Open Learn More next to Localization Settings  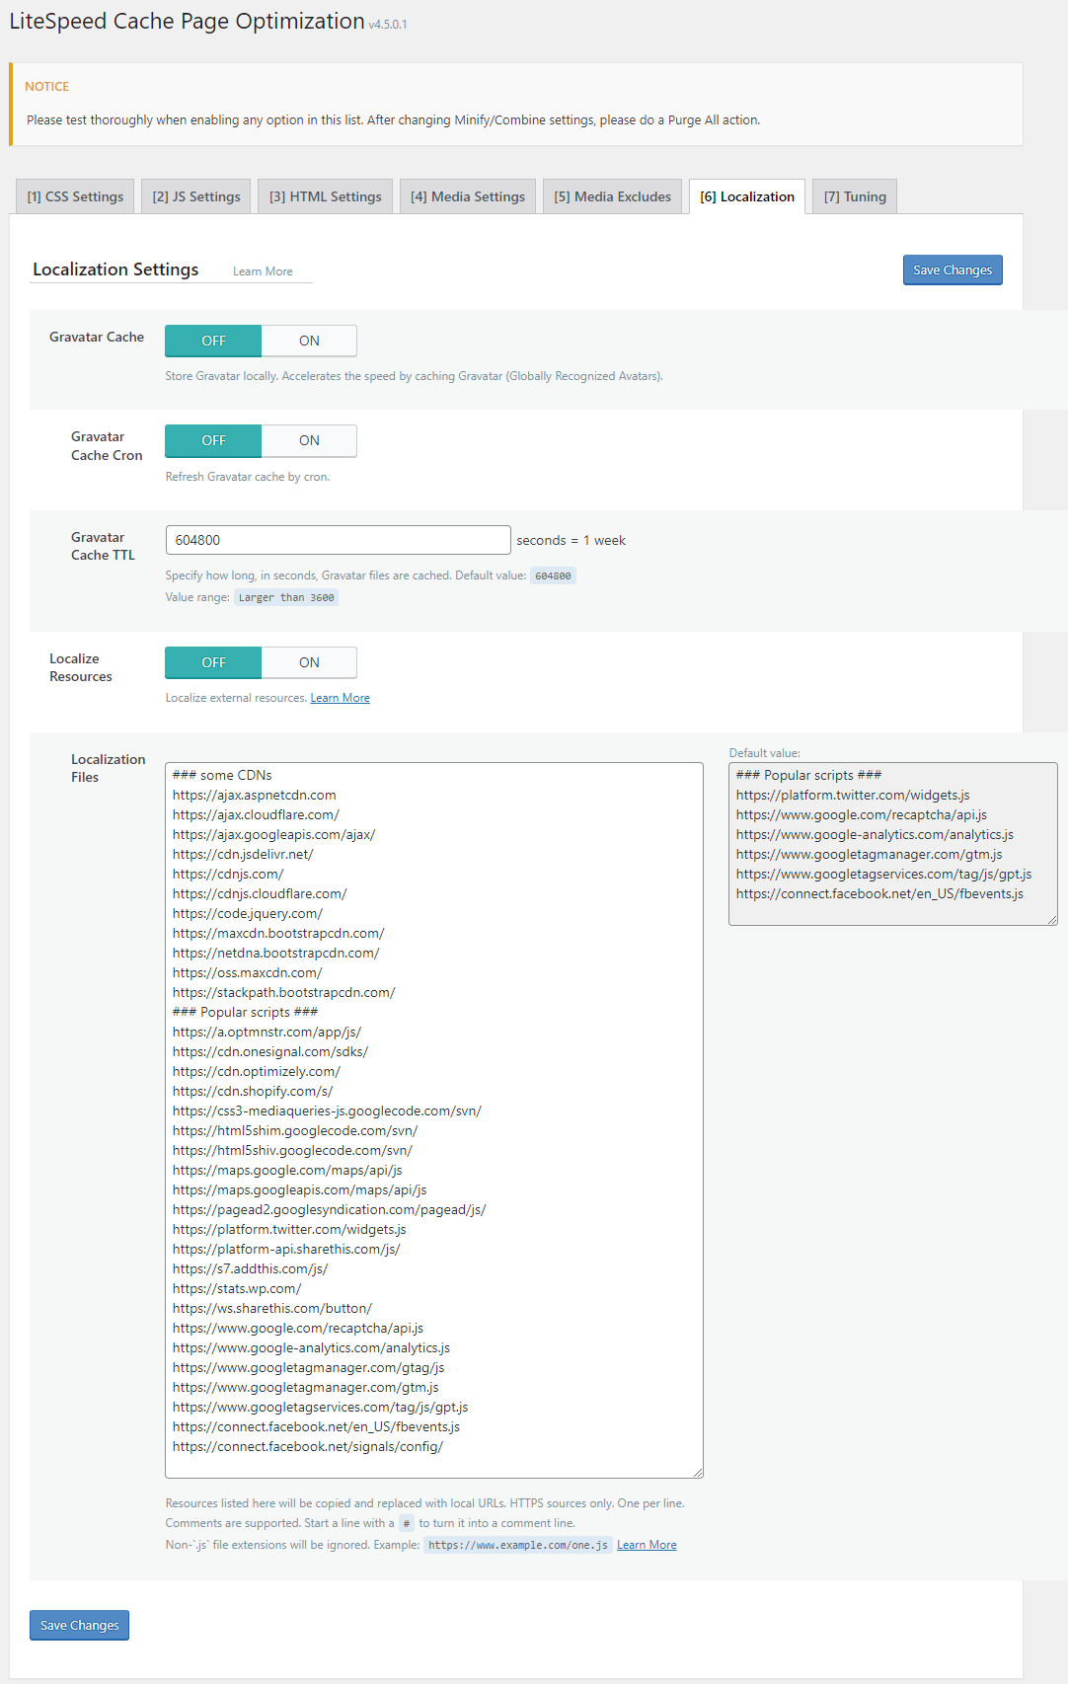(263, 271)
